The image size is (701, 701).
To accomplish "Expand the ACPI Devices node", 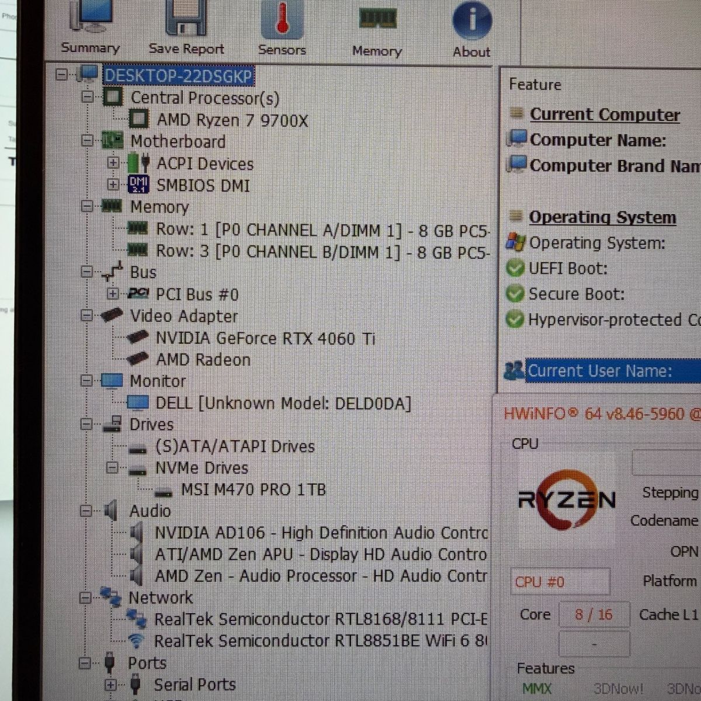I will point(113,163).
